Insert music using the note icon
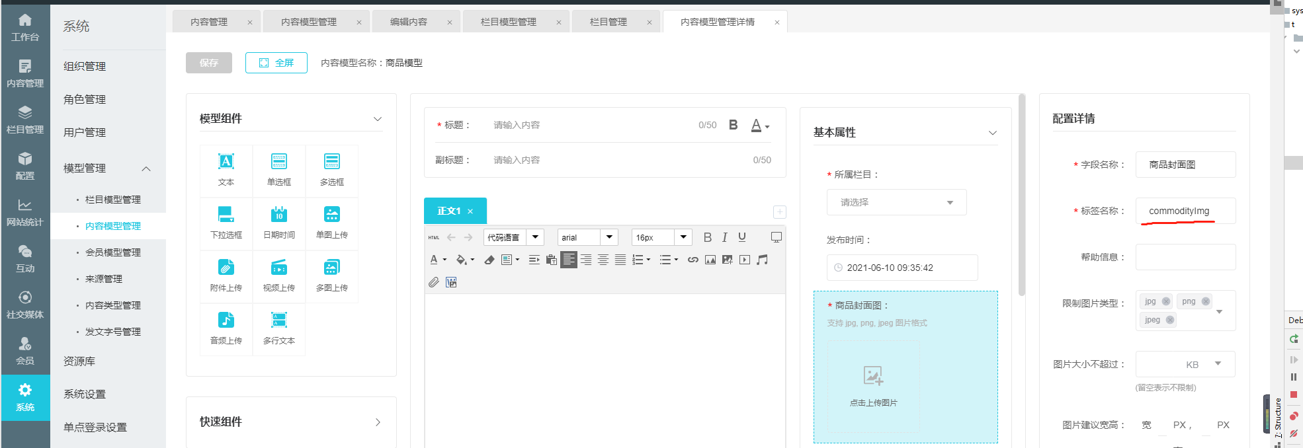The height and width of the screenshot is (448, 1303). pos(762,260)
